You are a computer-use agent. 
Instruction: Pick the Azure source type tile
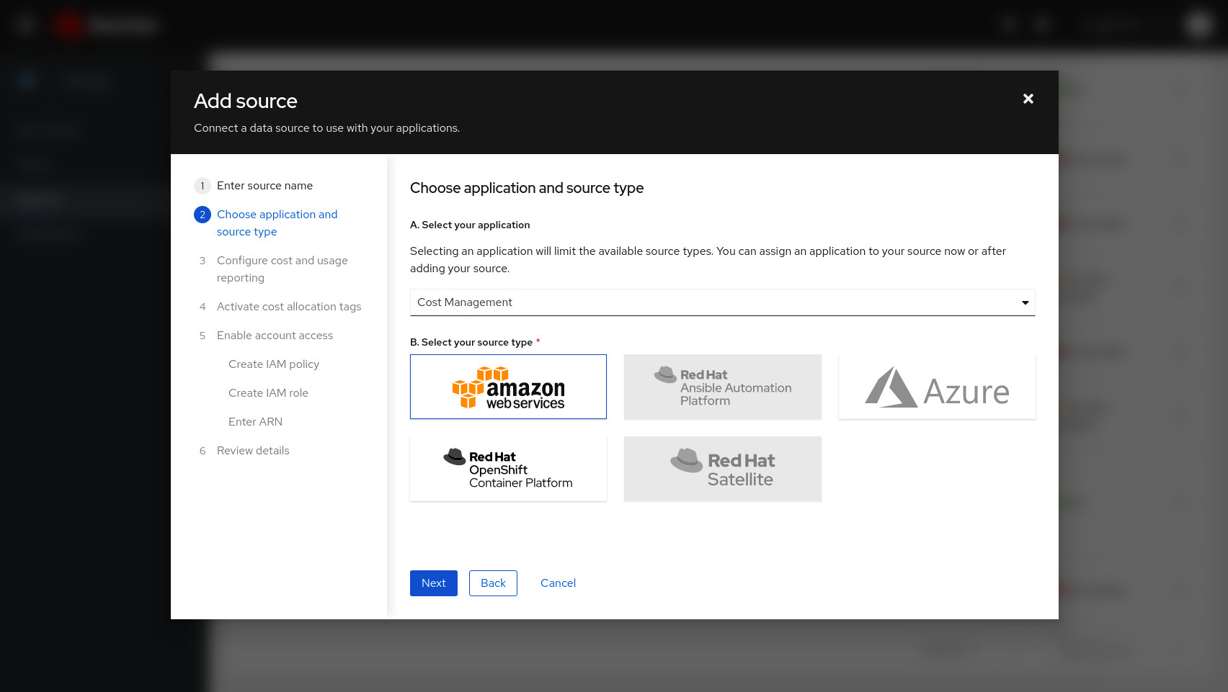click(937, 387)
